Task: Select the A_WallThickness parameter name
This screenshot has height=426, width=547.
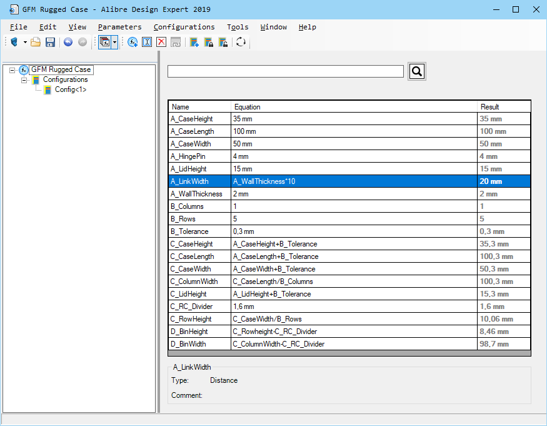Action: tap(196, 194)
